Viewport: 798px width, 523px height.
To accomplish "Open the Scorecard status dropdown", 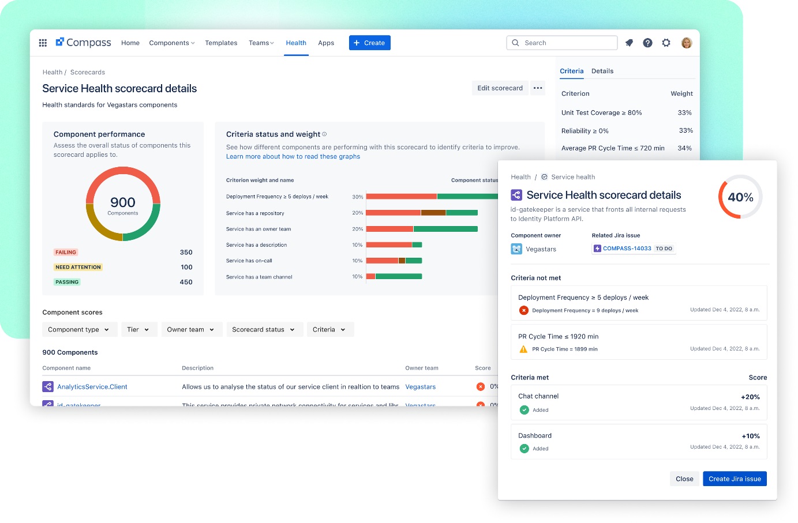I will coord(264,329).
